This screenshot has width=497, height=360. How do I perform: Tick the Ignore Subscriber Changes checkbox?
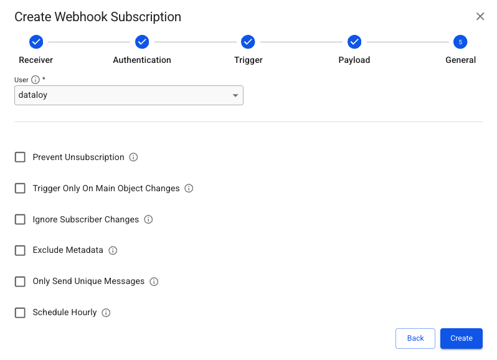(21, 219)
